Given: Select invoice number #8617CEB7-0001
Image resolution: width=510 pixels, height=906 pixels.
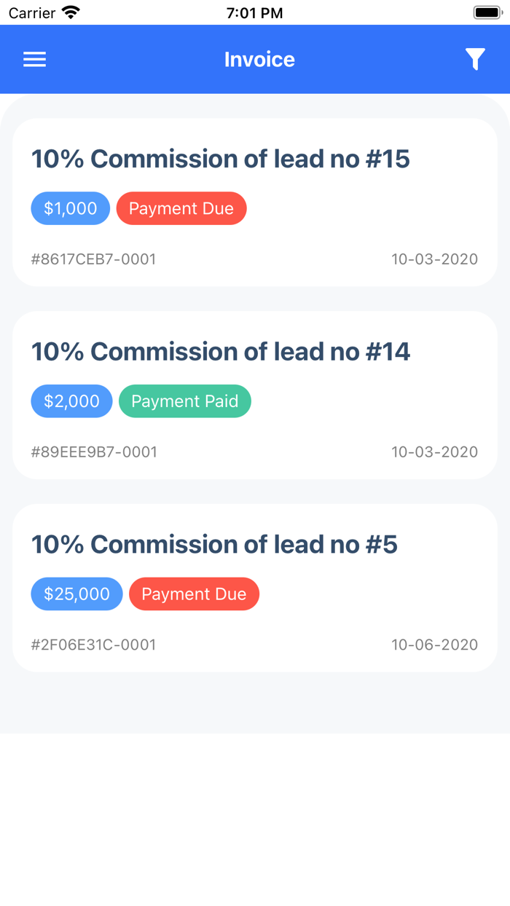Looking at the screenshot, I should click(93, 259).
